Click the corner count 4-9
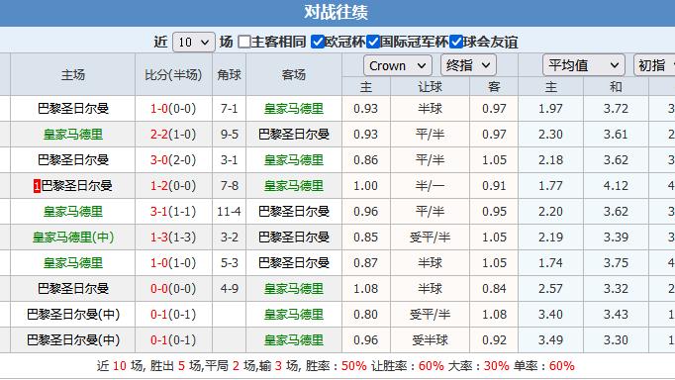Viewport: 675px width, 380px height. [229, 289]
